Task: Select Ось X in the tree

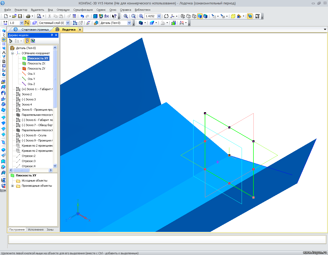Action: 31,74
